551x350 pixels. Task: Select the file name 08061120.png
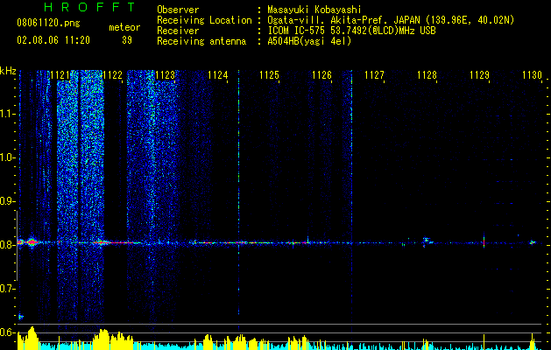click(x=48, y=24)
